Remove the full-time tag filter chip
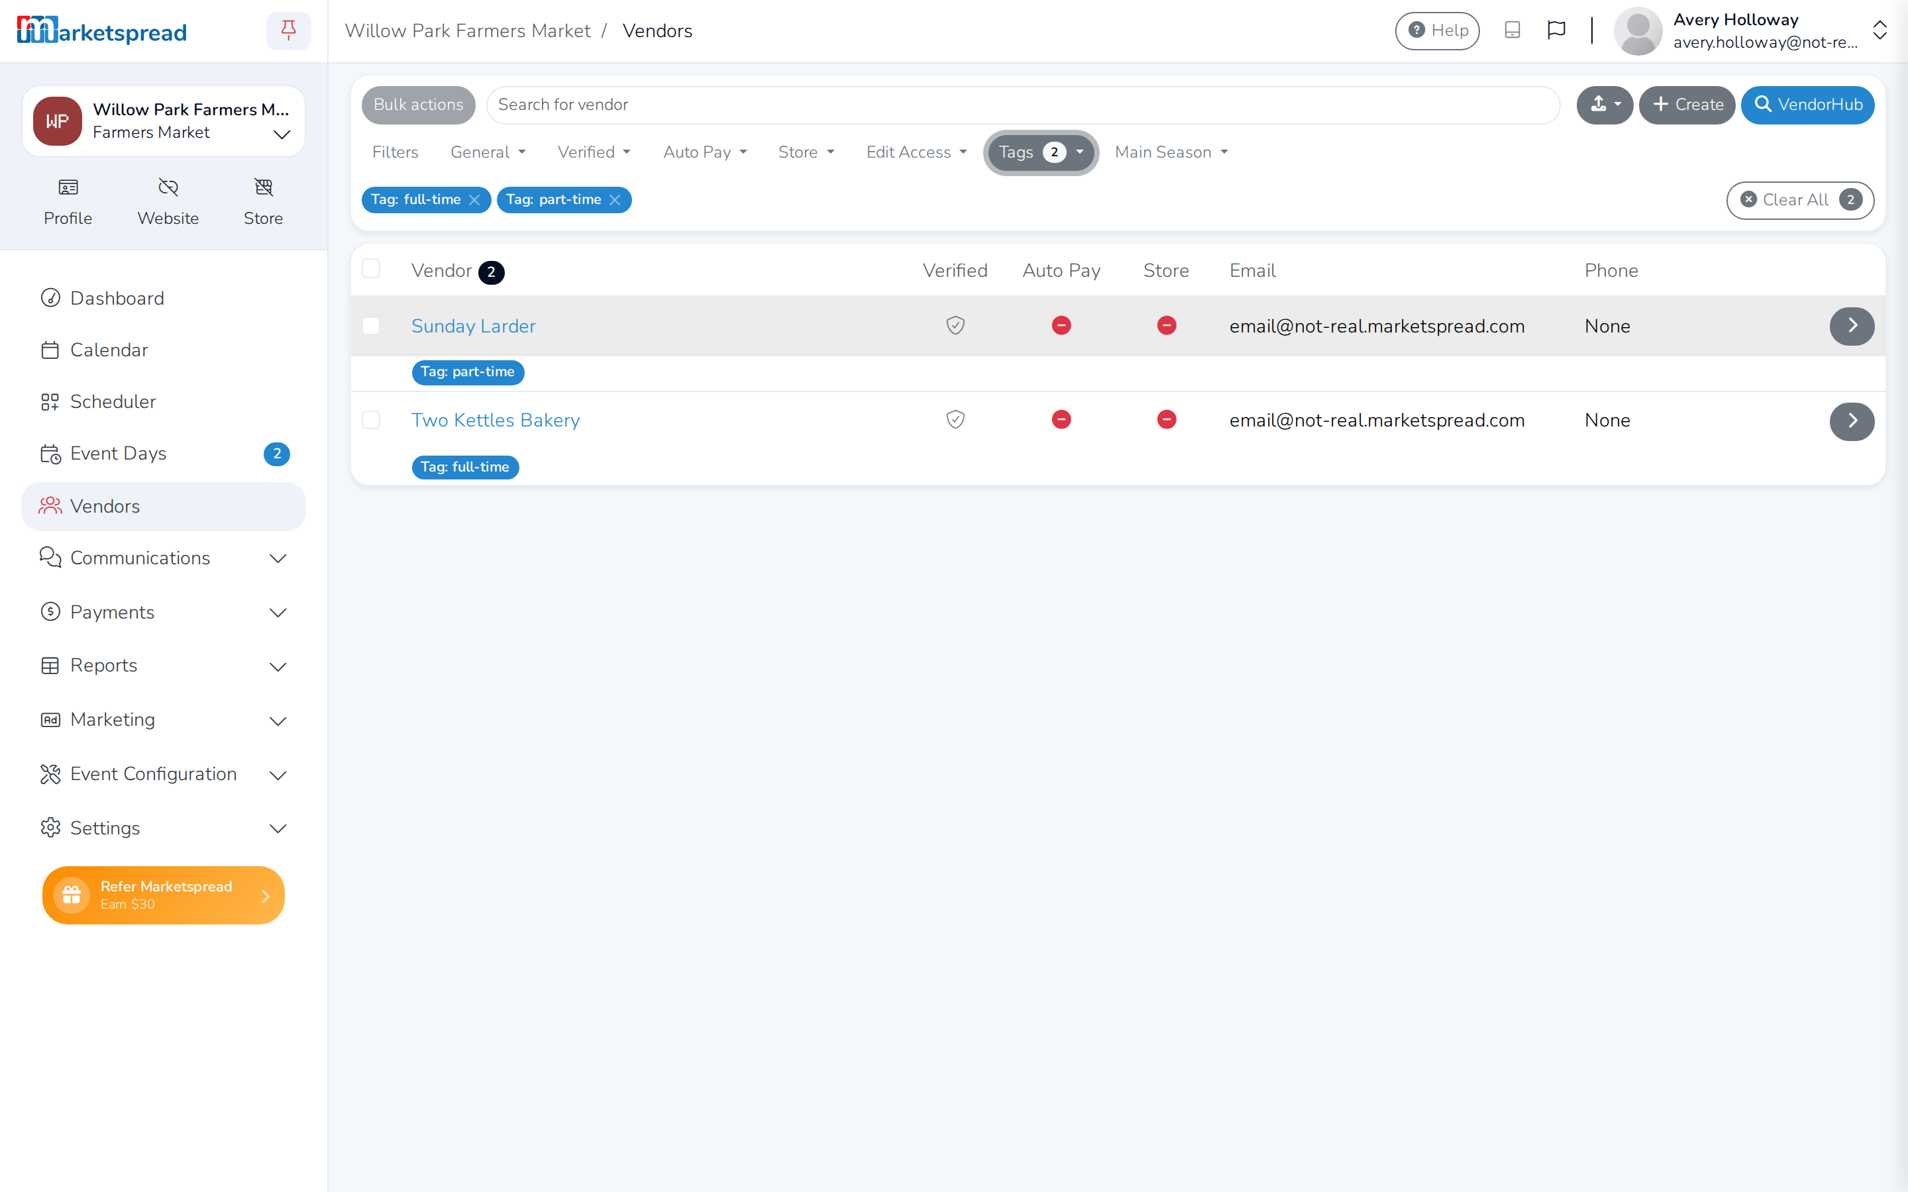 click(474, 200)
